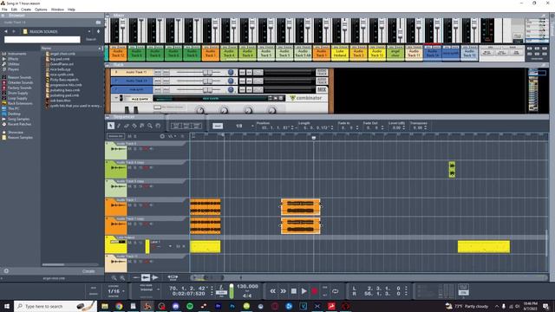555x312 pixels.
Task: Open Lane 1 dropdown on Luke Holland track
Action: click(x=170, y=246)
